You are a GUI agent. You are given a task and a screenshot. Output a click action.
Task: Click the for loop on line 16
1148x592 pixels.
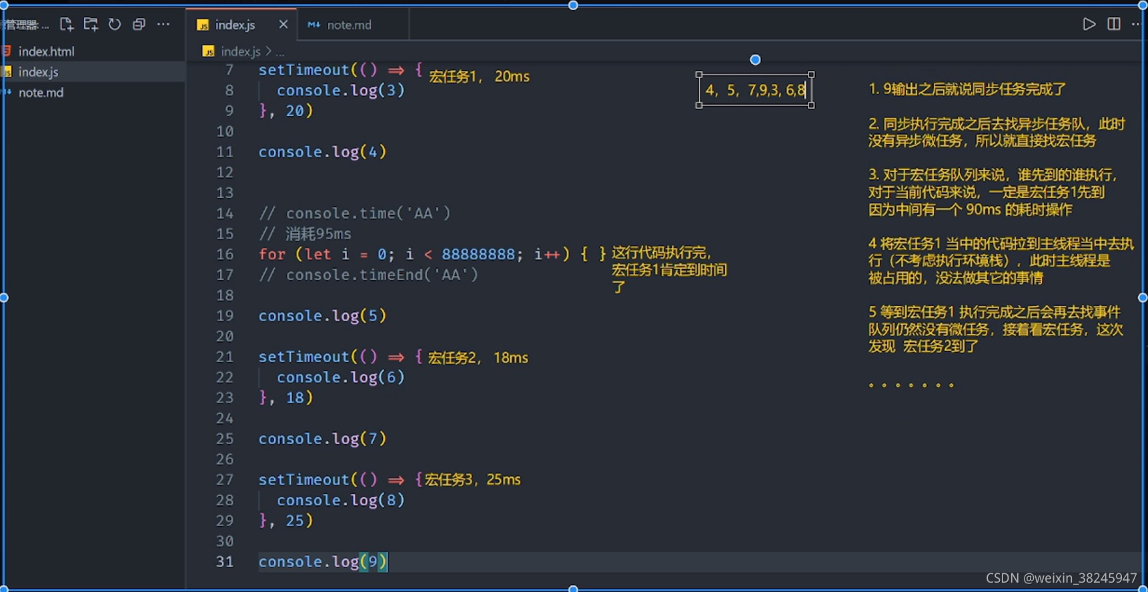point(432,254)
